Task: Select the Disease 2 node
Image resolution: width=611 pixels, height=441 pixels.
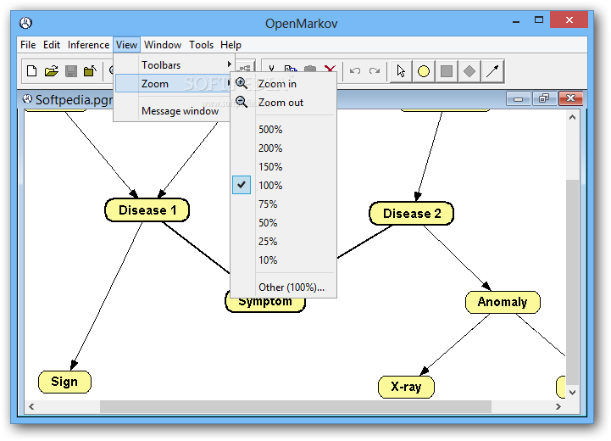Action: click(412, 213)
